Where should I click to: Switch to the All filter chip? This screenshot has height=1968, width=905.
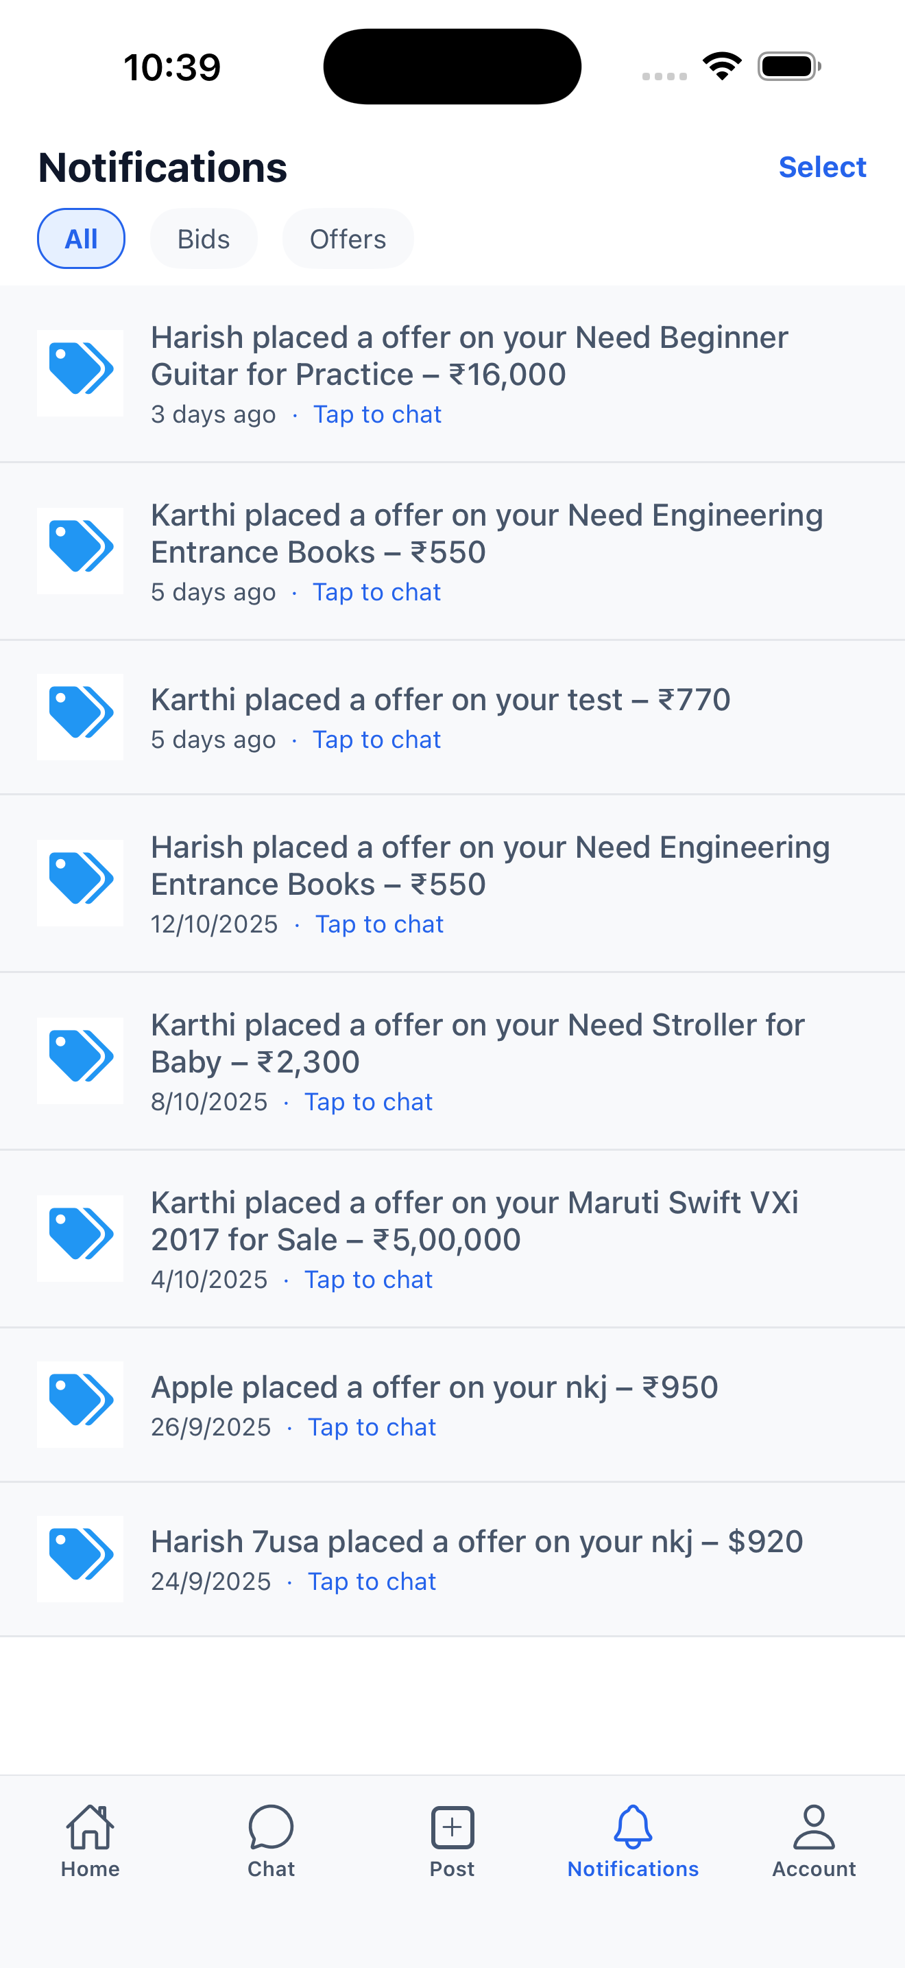81,239
